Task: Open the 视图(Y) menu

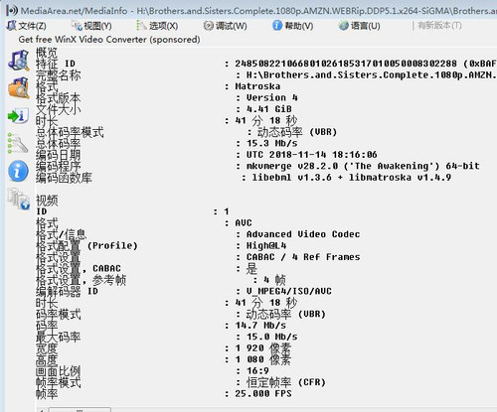Action: pos(91,26)
